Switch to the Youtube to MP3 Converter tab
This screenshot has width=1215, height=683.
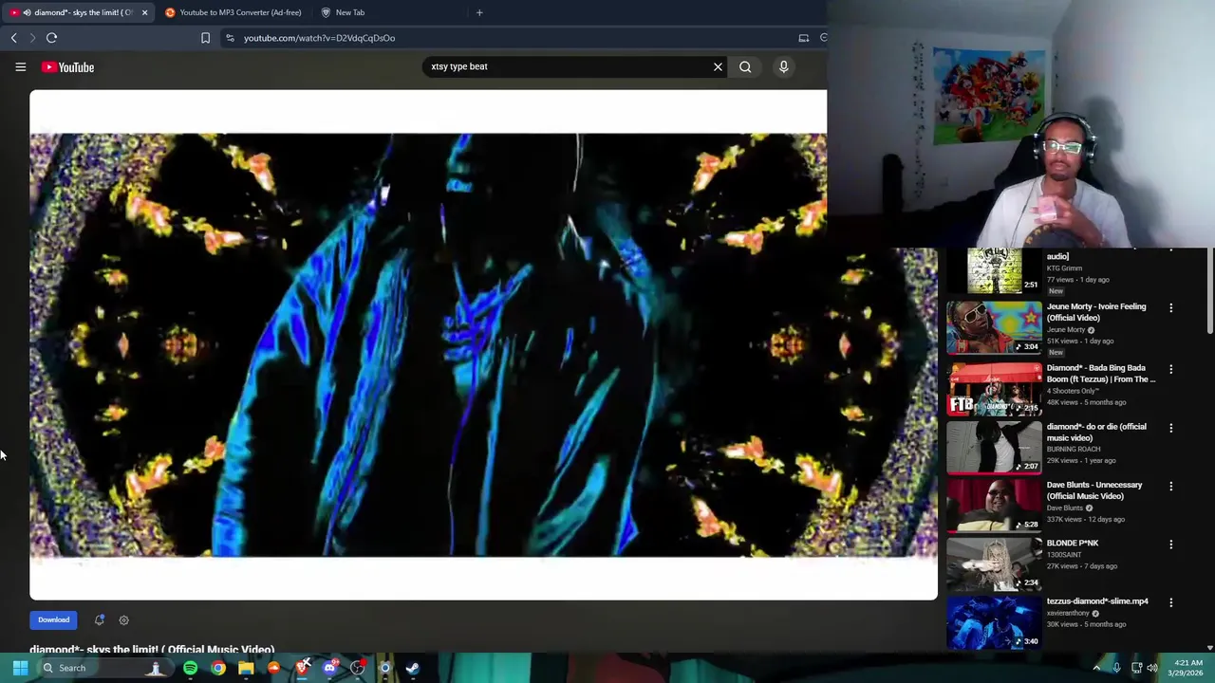(x=233, y=12)
